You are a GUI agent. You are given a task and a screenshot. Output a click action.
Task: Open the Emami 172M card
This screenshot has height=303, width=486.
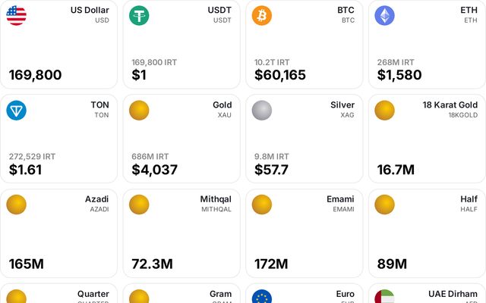(305, 233)
